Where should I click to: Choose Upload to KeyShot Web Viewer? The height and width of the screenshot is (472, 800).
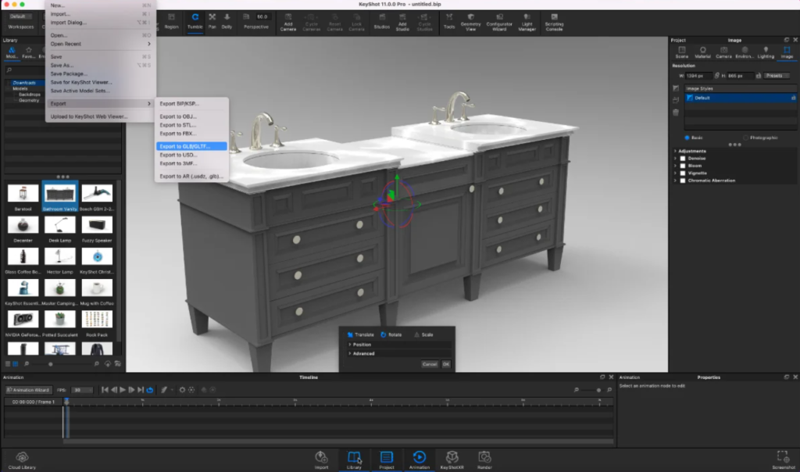101,117
